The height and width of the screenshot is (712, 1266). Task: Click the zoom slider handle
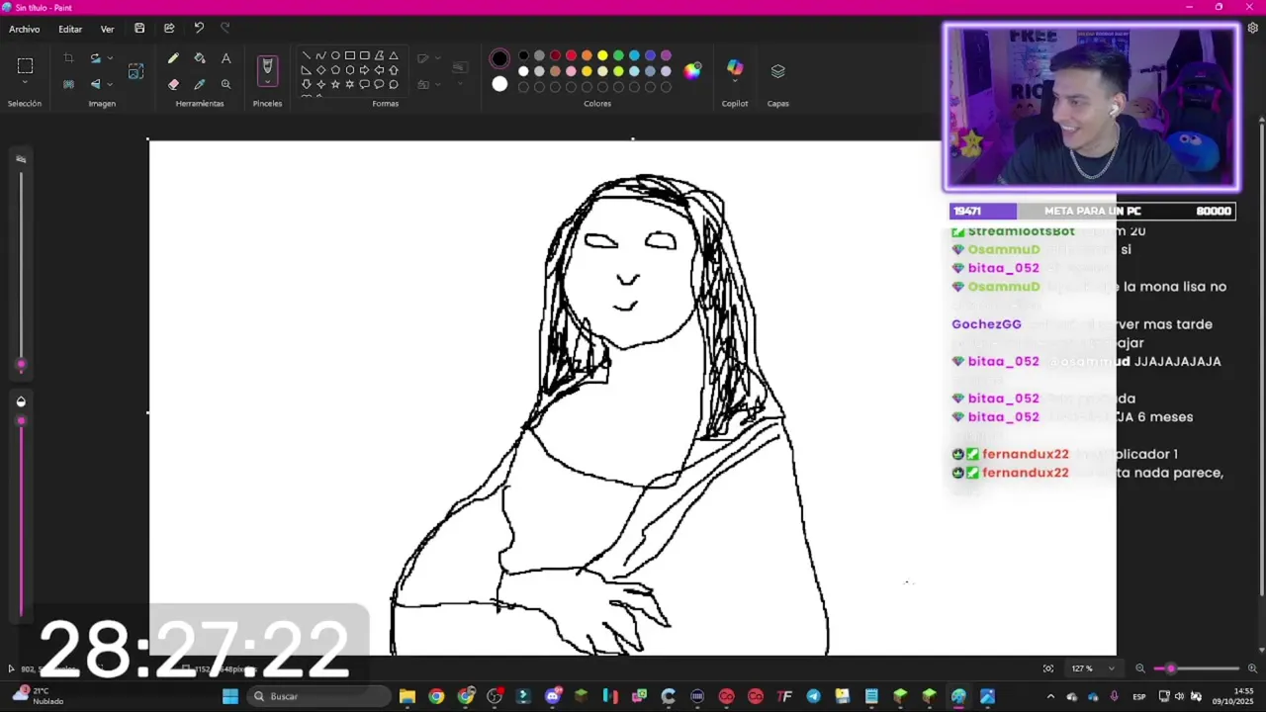tap(1171, 668)
